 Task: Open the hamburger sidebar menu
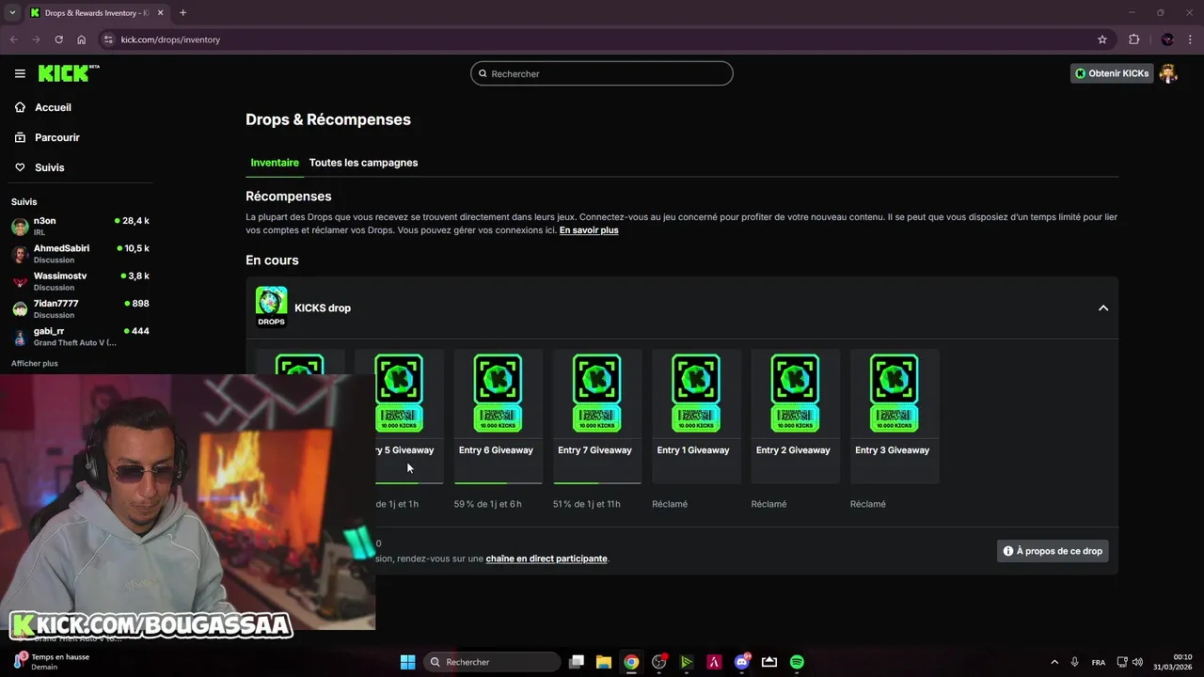(x=20, y=73)
